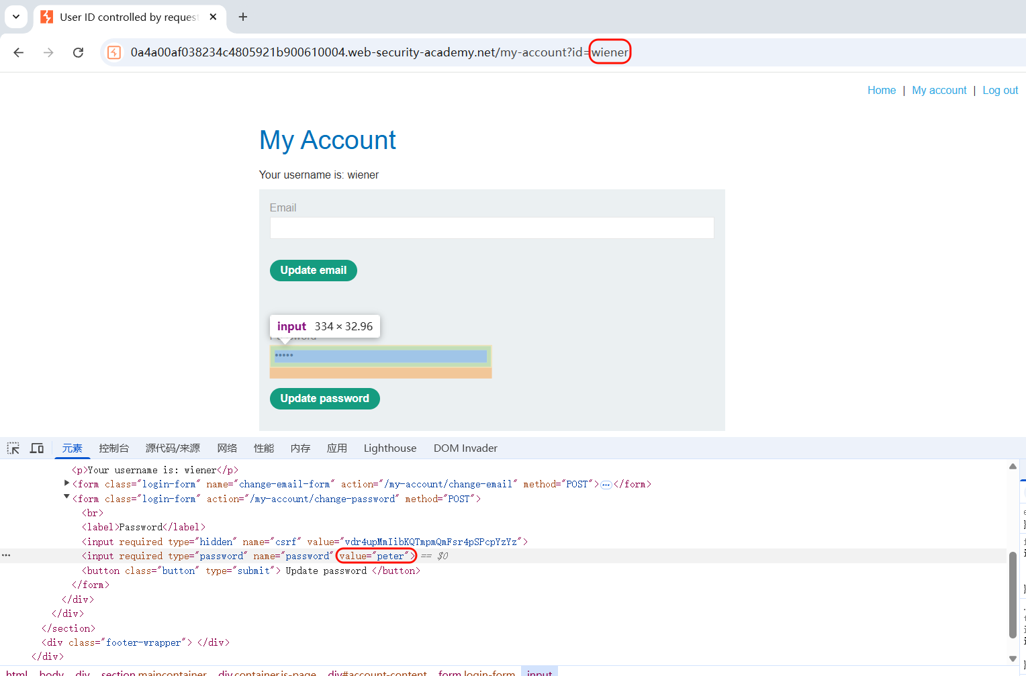1026x676 pixels.
Task: Select the <label>Password</label> line
Action: [x=143, y=527]
